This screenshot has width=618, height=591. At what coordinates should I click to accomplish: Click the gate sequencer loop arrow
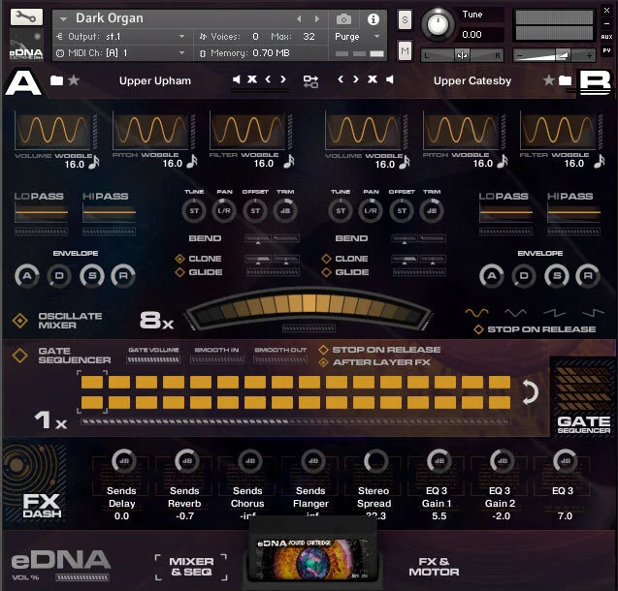click(530, 392)
